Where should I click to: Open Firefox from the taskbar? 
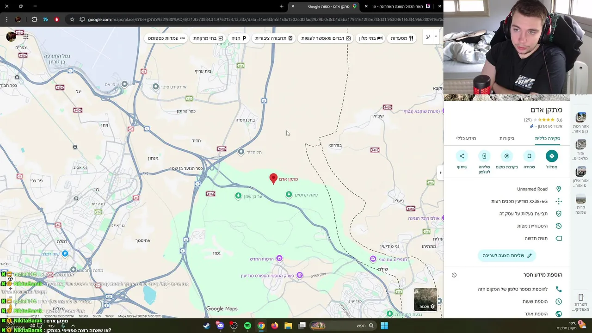tap(275, 326)
